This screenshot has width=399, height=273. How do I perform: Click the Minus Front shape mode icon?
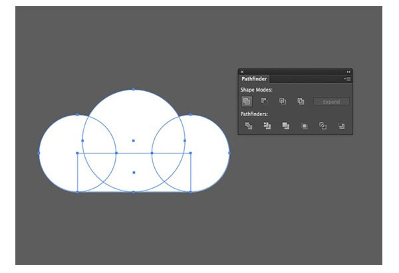[x=265, y=102]
